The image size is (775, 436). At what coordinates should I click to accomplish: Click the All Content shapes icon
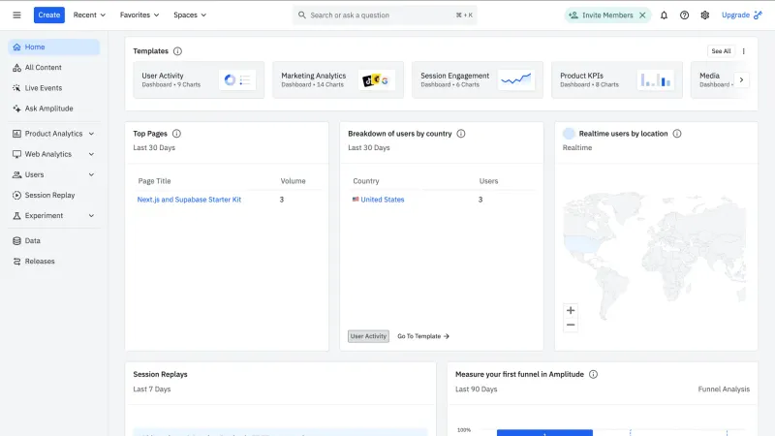pyautogui.click(x=16, y=67)
